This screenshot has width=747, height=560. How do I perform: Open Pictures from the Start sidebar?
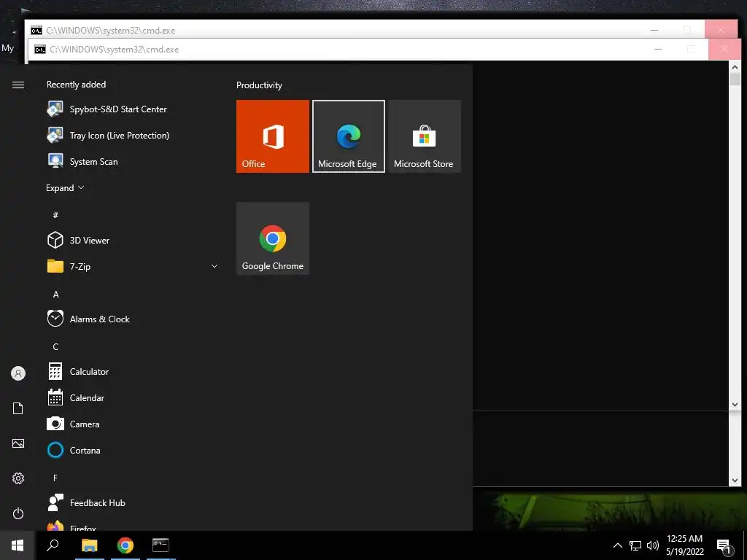point(18,443)
